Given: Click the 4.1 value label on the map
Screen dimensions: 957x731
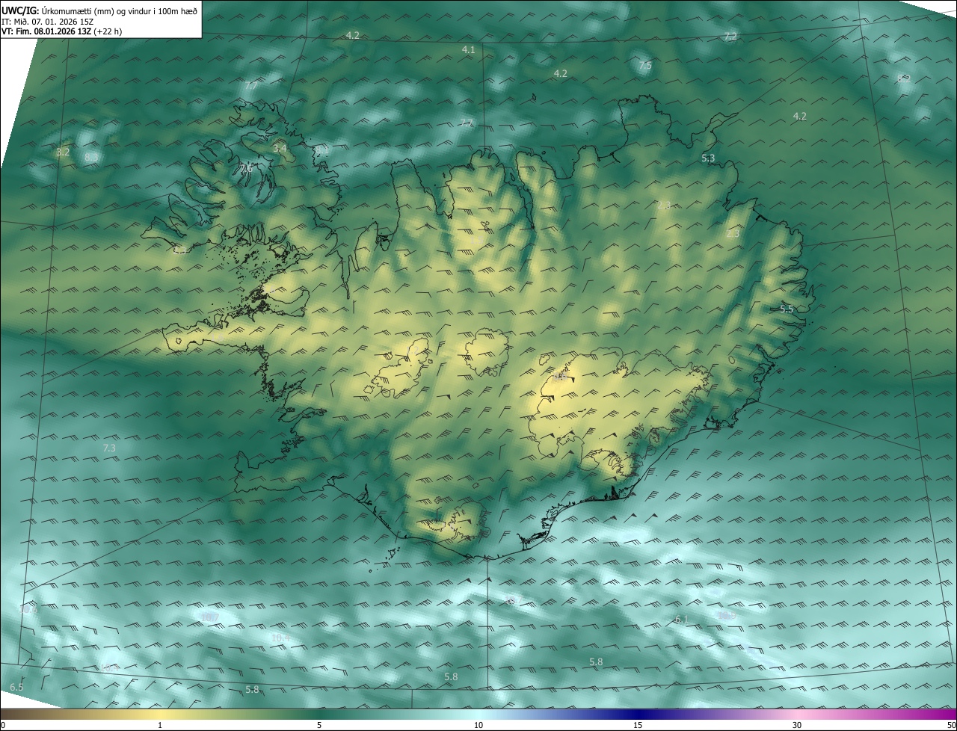Looking at the screenshot, I should [x=469, y=50].
